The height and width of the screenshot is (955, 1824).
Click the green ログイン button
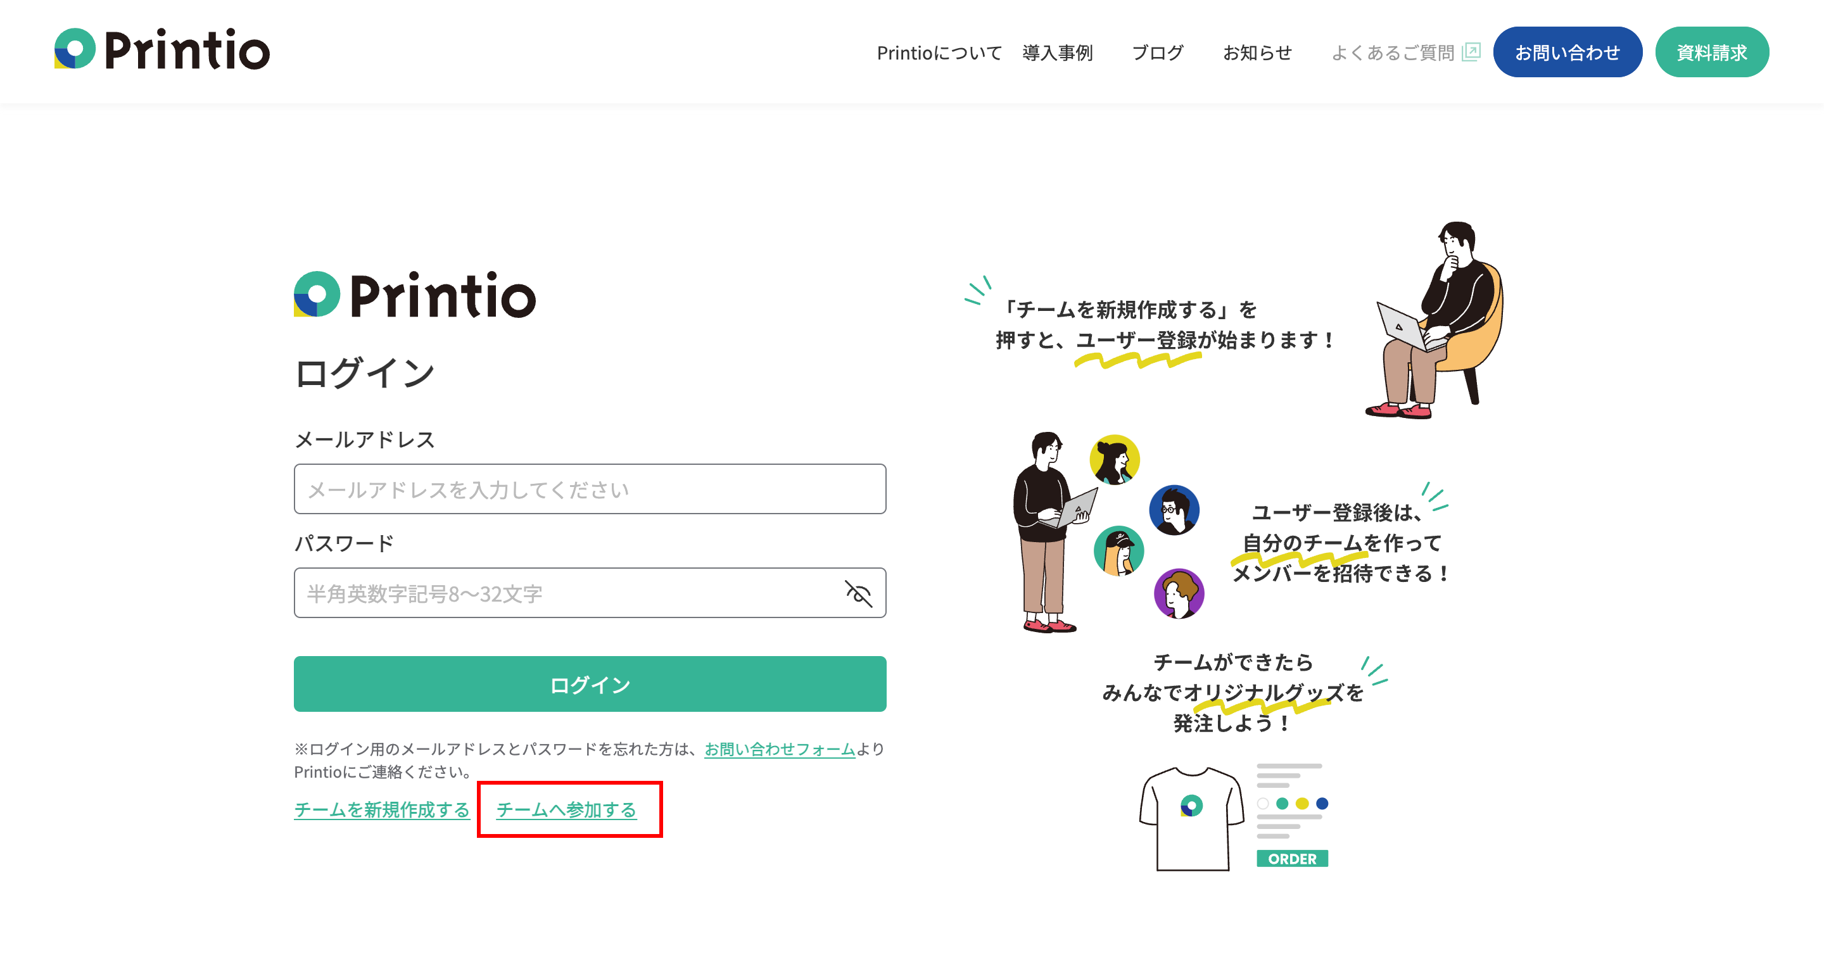point(590,685)
